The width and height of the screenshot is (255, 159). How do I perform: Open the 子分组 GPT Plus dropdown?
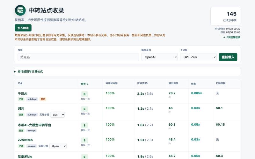[x=198, y=57]
